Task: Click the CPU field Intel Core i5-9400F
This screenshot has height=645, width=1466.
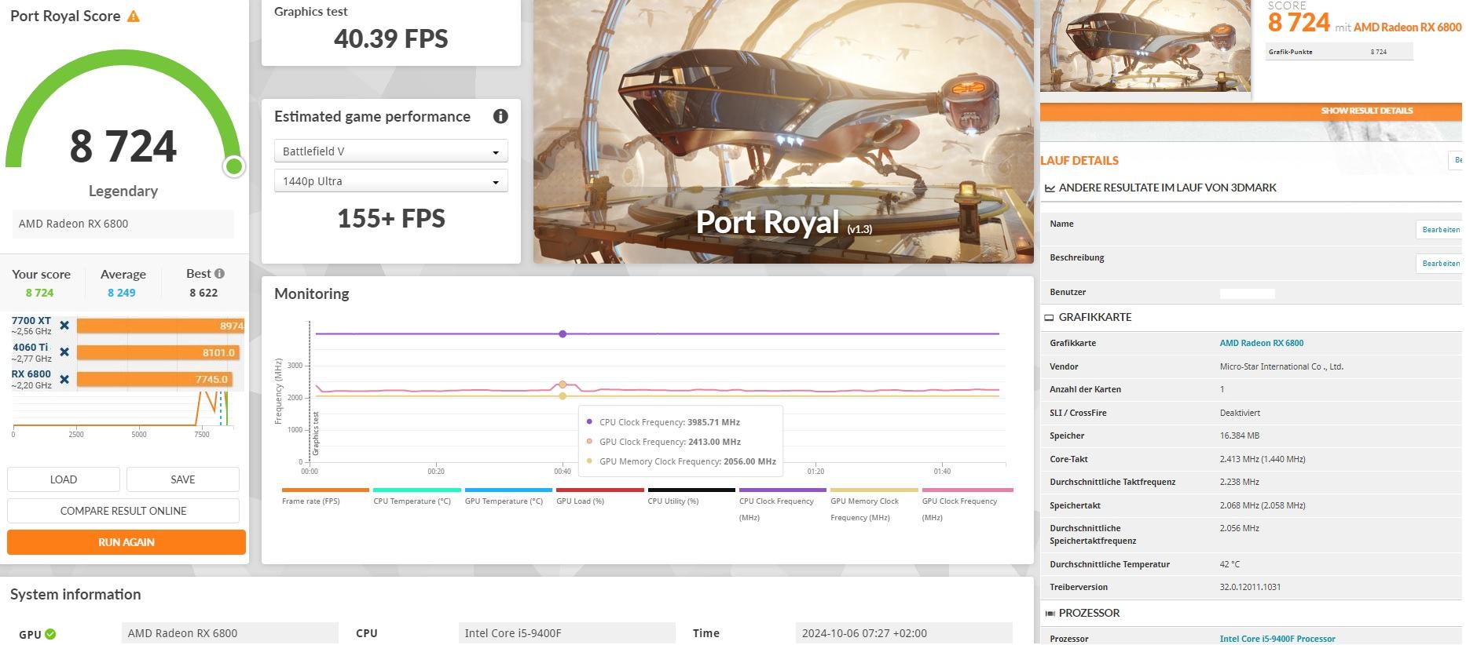Action: (x=567, y=633)
